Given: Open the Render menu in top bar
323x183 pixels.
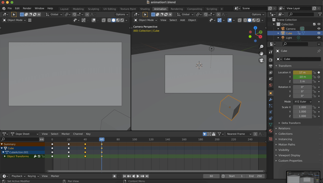Looking at the screenshot, I should (27, 8).
